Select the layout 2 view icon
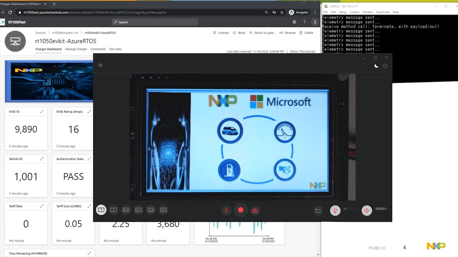 114,210
